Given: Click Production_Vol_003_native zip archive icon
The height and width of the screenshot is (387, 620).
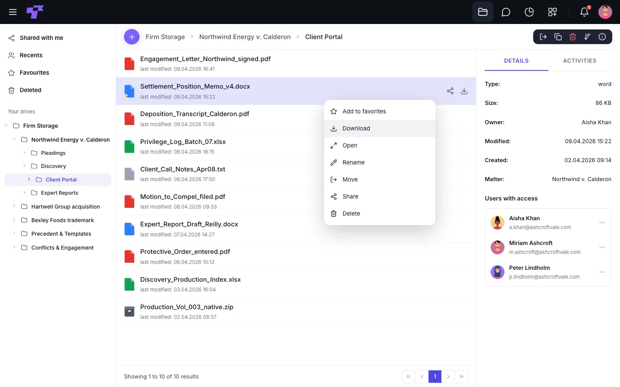Looking at the screenshot, I should [129, 312].
